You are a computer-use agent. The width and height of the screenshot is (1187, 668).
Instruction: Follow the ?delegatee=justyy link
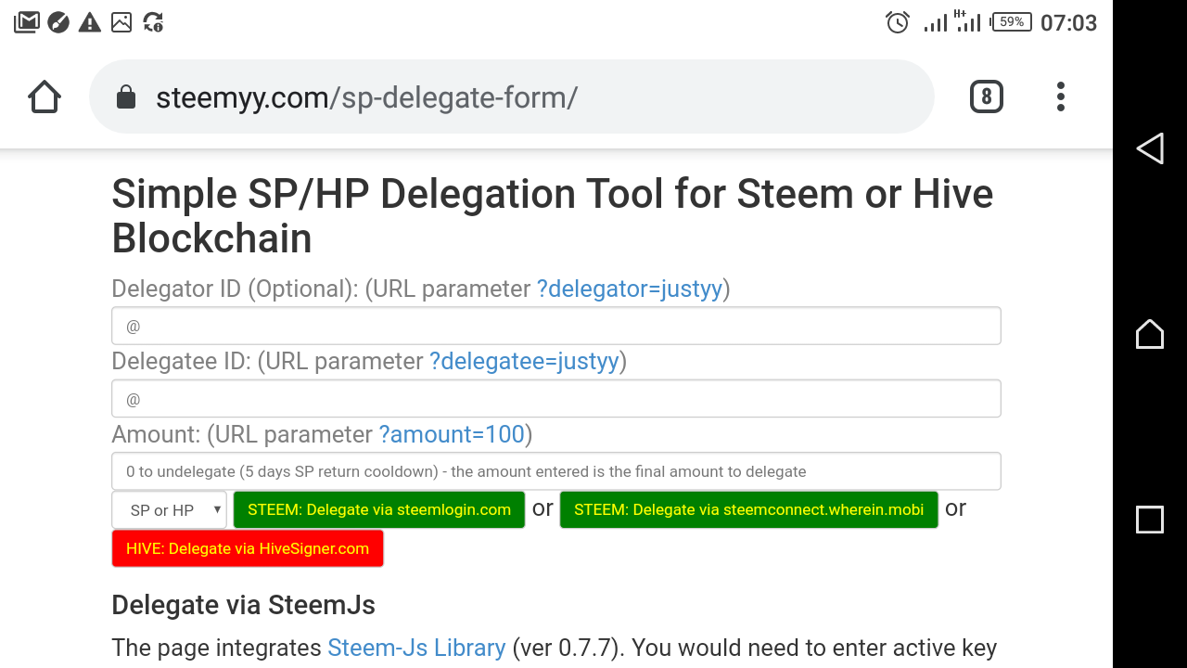pyautogui.click(x=524, y=361)
